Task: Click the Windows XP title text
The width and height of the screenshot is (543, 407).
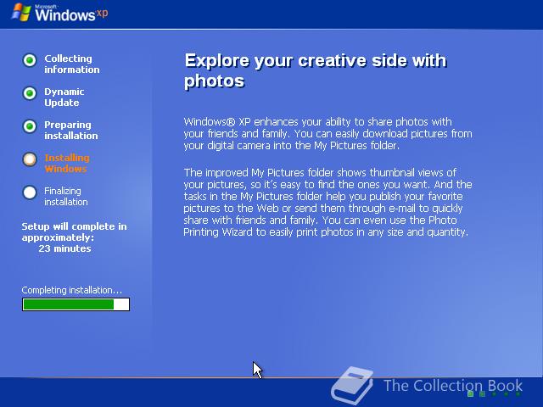Action: click(71, 14)
